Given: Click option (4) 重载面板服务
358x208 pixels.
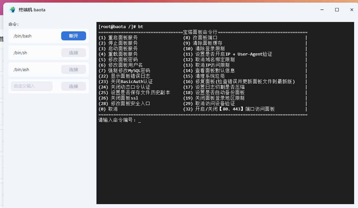Looking at the screenshot, I should [118, 54].
